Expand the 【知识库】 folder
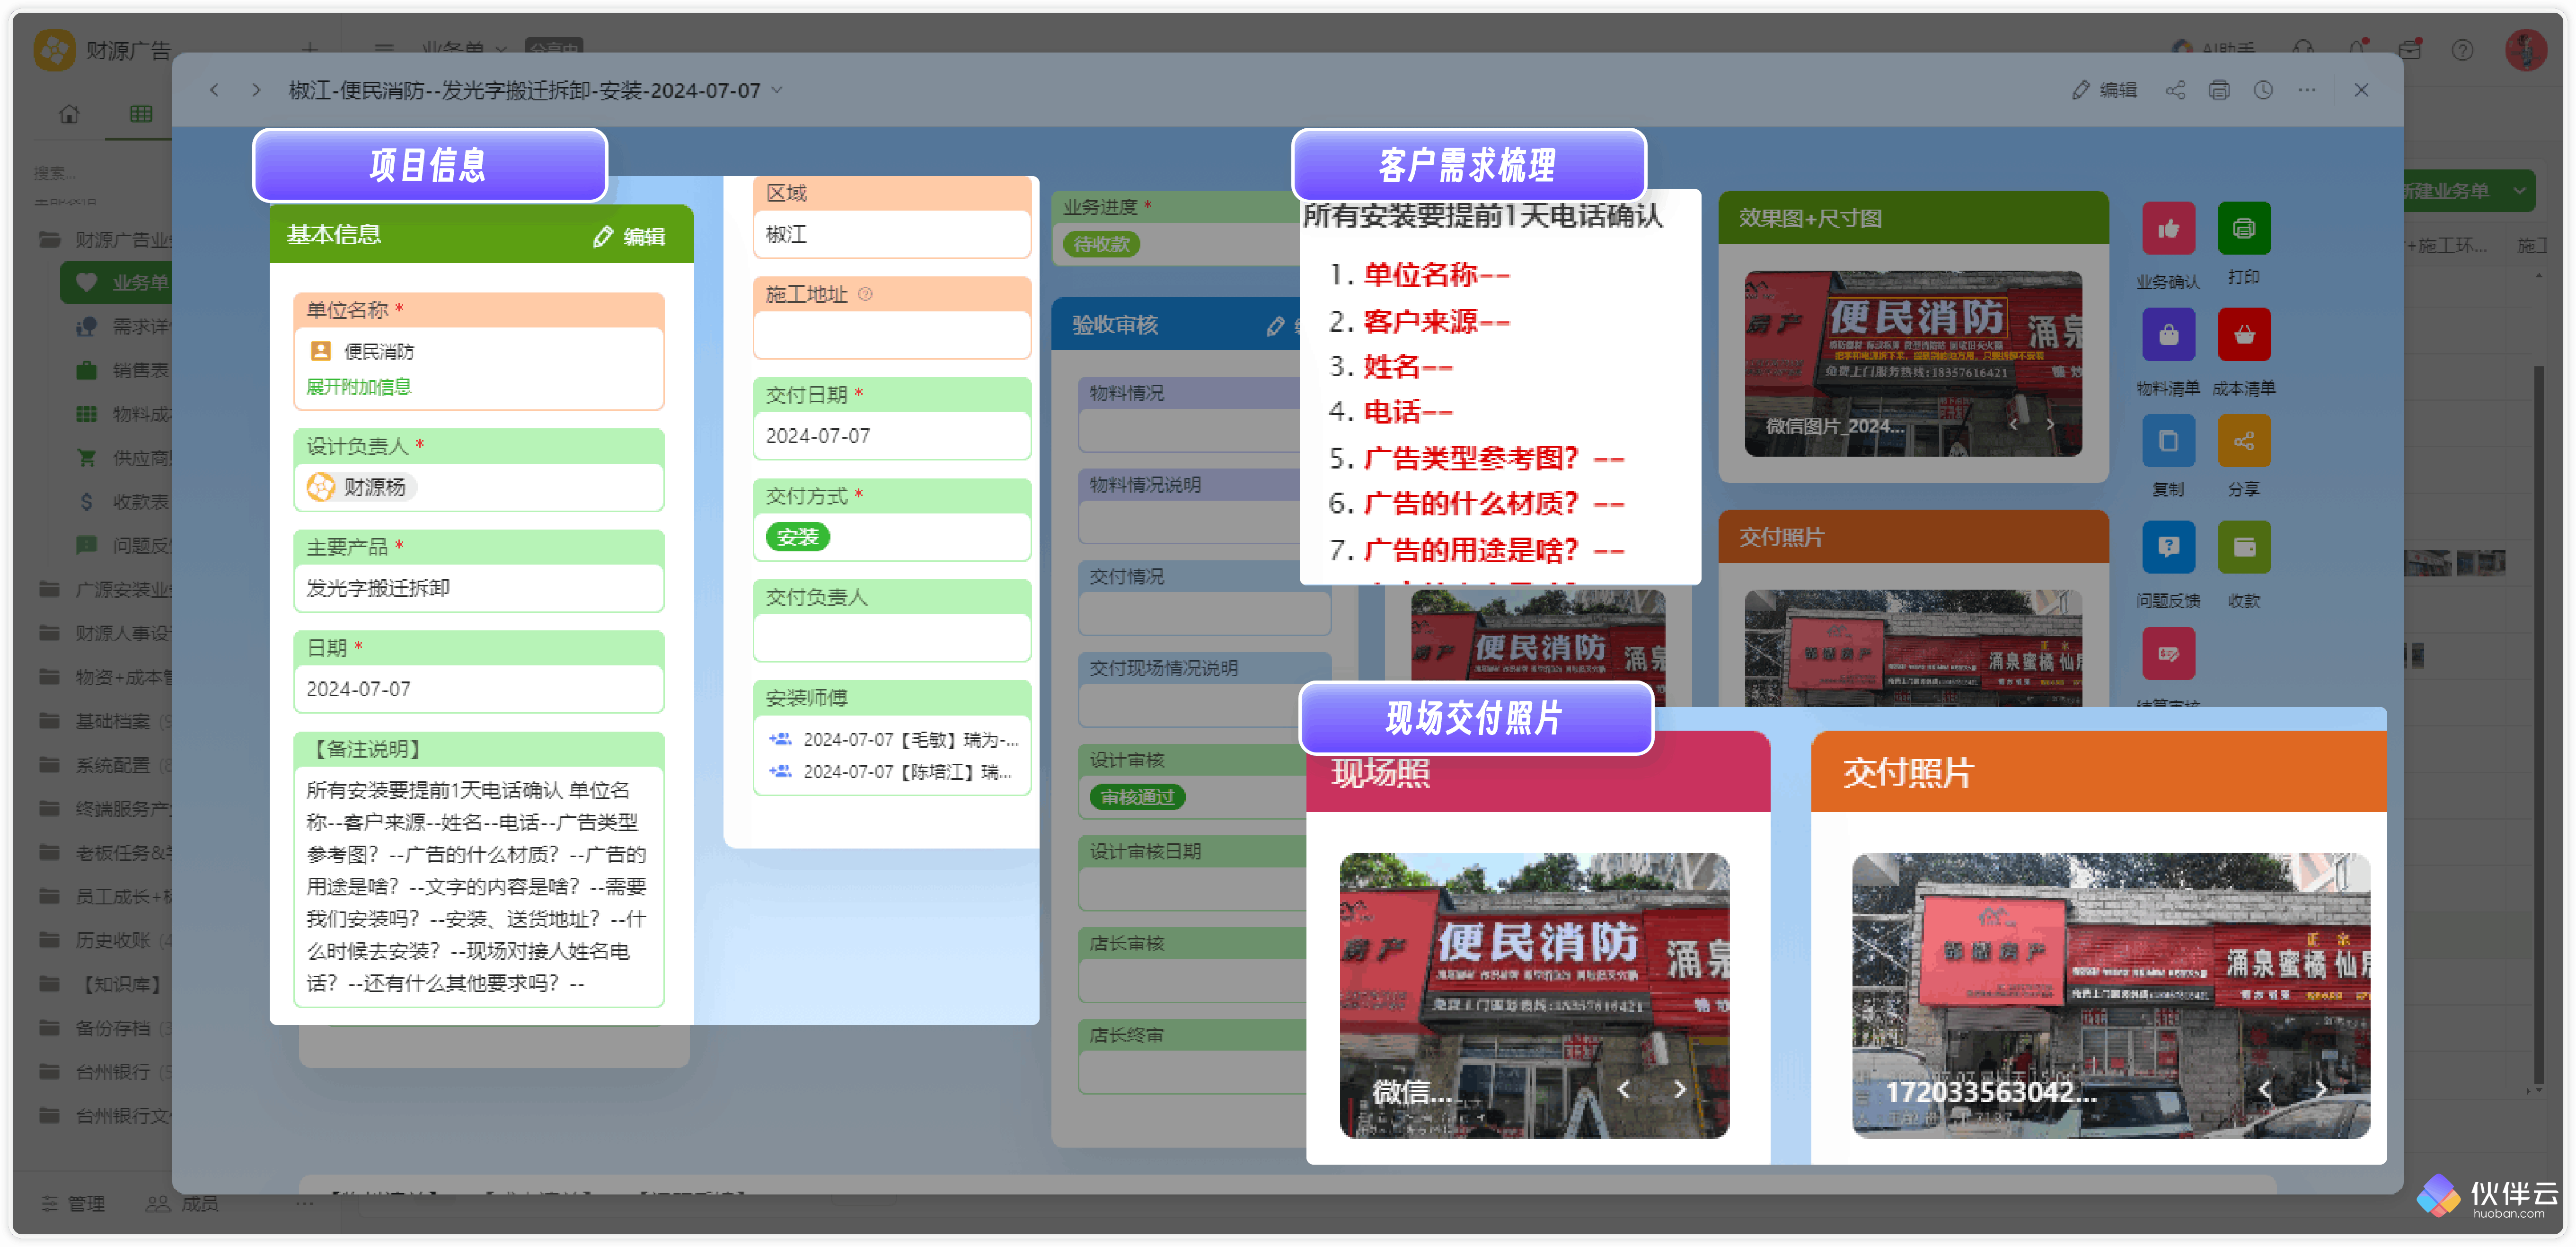The image size is (2576, 1247). [49, 984]
